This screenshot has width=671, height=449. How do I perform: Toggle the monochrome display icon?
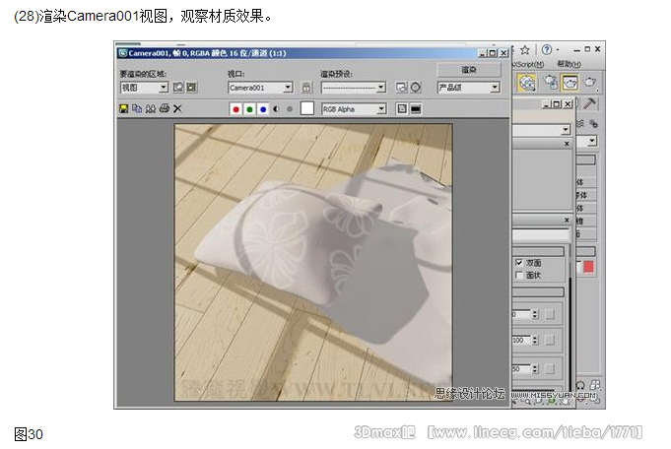[290, 109]
